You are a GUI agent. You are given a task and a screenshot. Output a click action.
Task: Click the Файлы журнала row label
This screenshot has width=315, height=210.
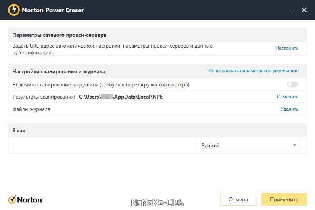pyautogui.click(x=31, y=109)
